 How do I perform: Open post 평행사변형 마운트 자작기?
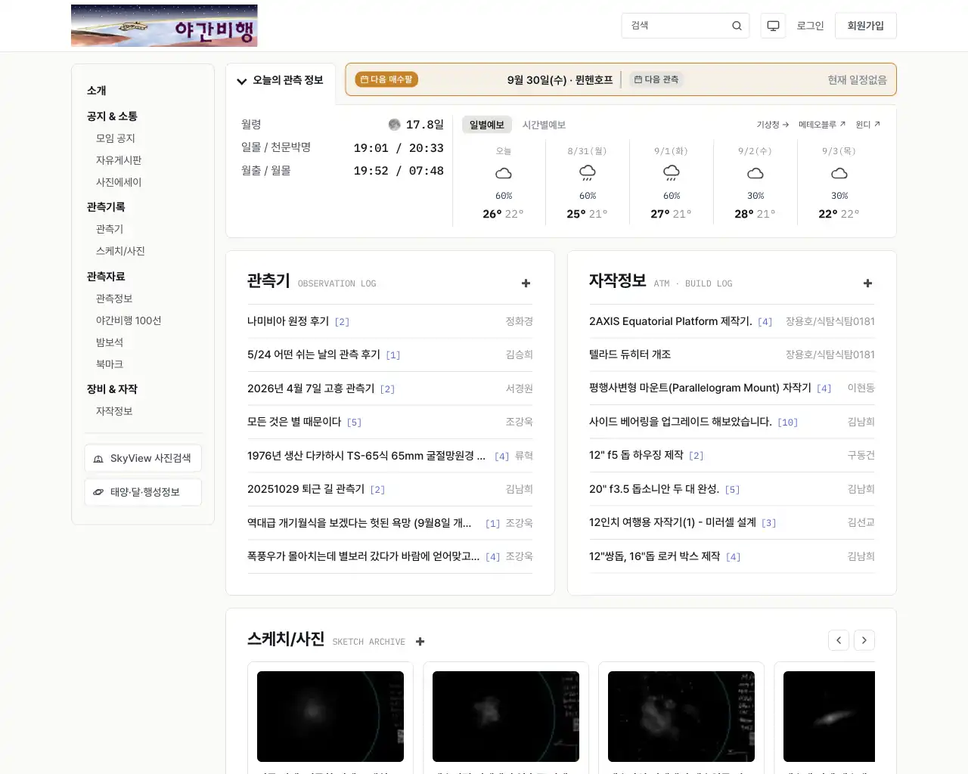(700, 388)
